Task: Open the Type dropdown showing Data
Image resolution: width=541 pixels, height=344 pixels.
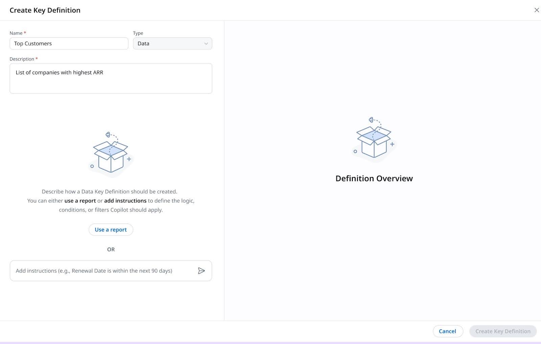Action: [172, 43]
